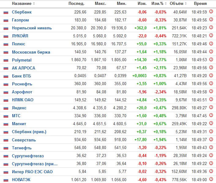Open the Аэрофлот stock link
This screenshot has width=216, height=183.
pos(22,92)
